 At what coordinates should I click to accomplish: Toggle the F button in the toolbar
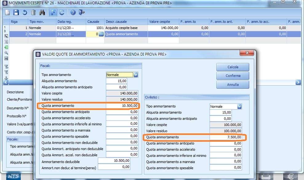coord(53,13)
